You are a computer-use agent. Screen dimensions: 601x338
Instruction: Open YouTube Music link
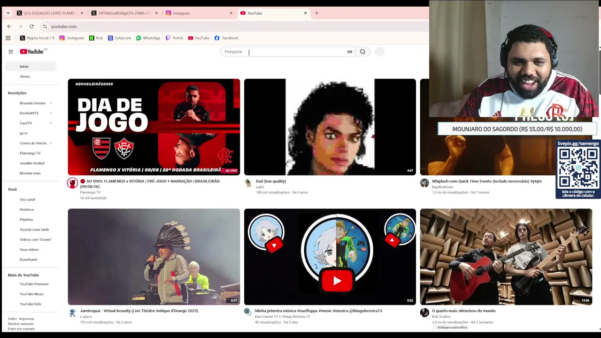coord(31,294)
